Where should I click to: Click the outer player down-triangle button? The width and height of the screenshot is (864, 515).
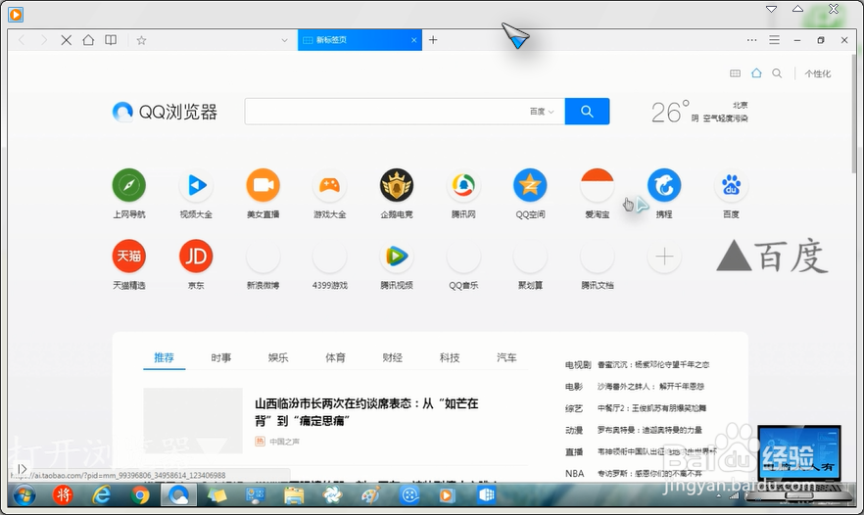point(772,9)
